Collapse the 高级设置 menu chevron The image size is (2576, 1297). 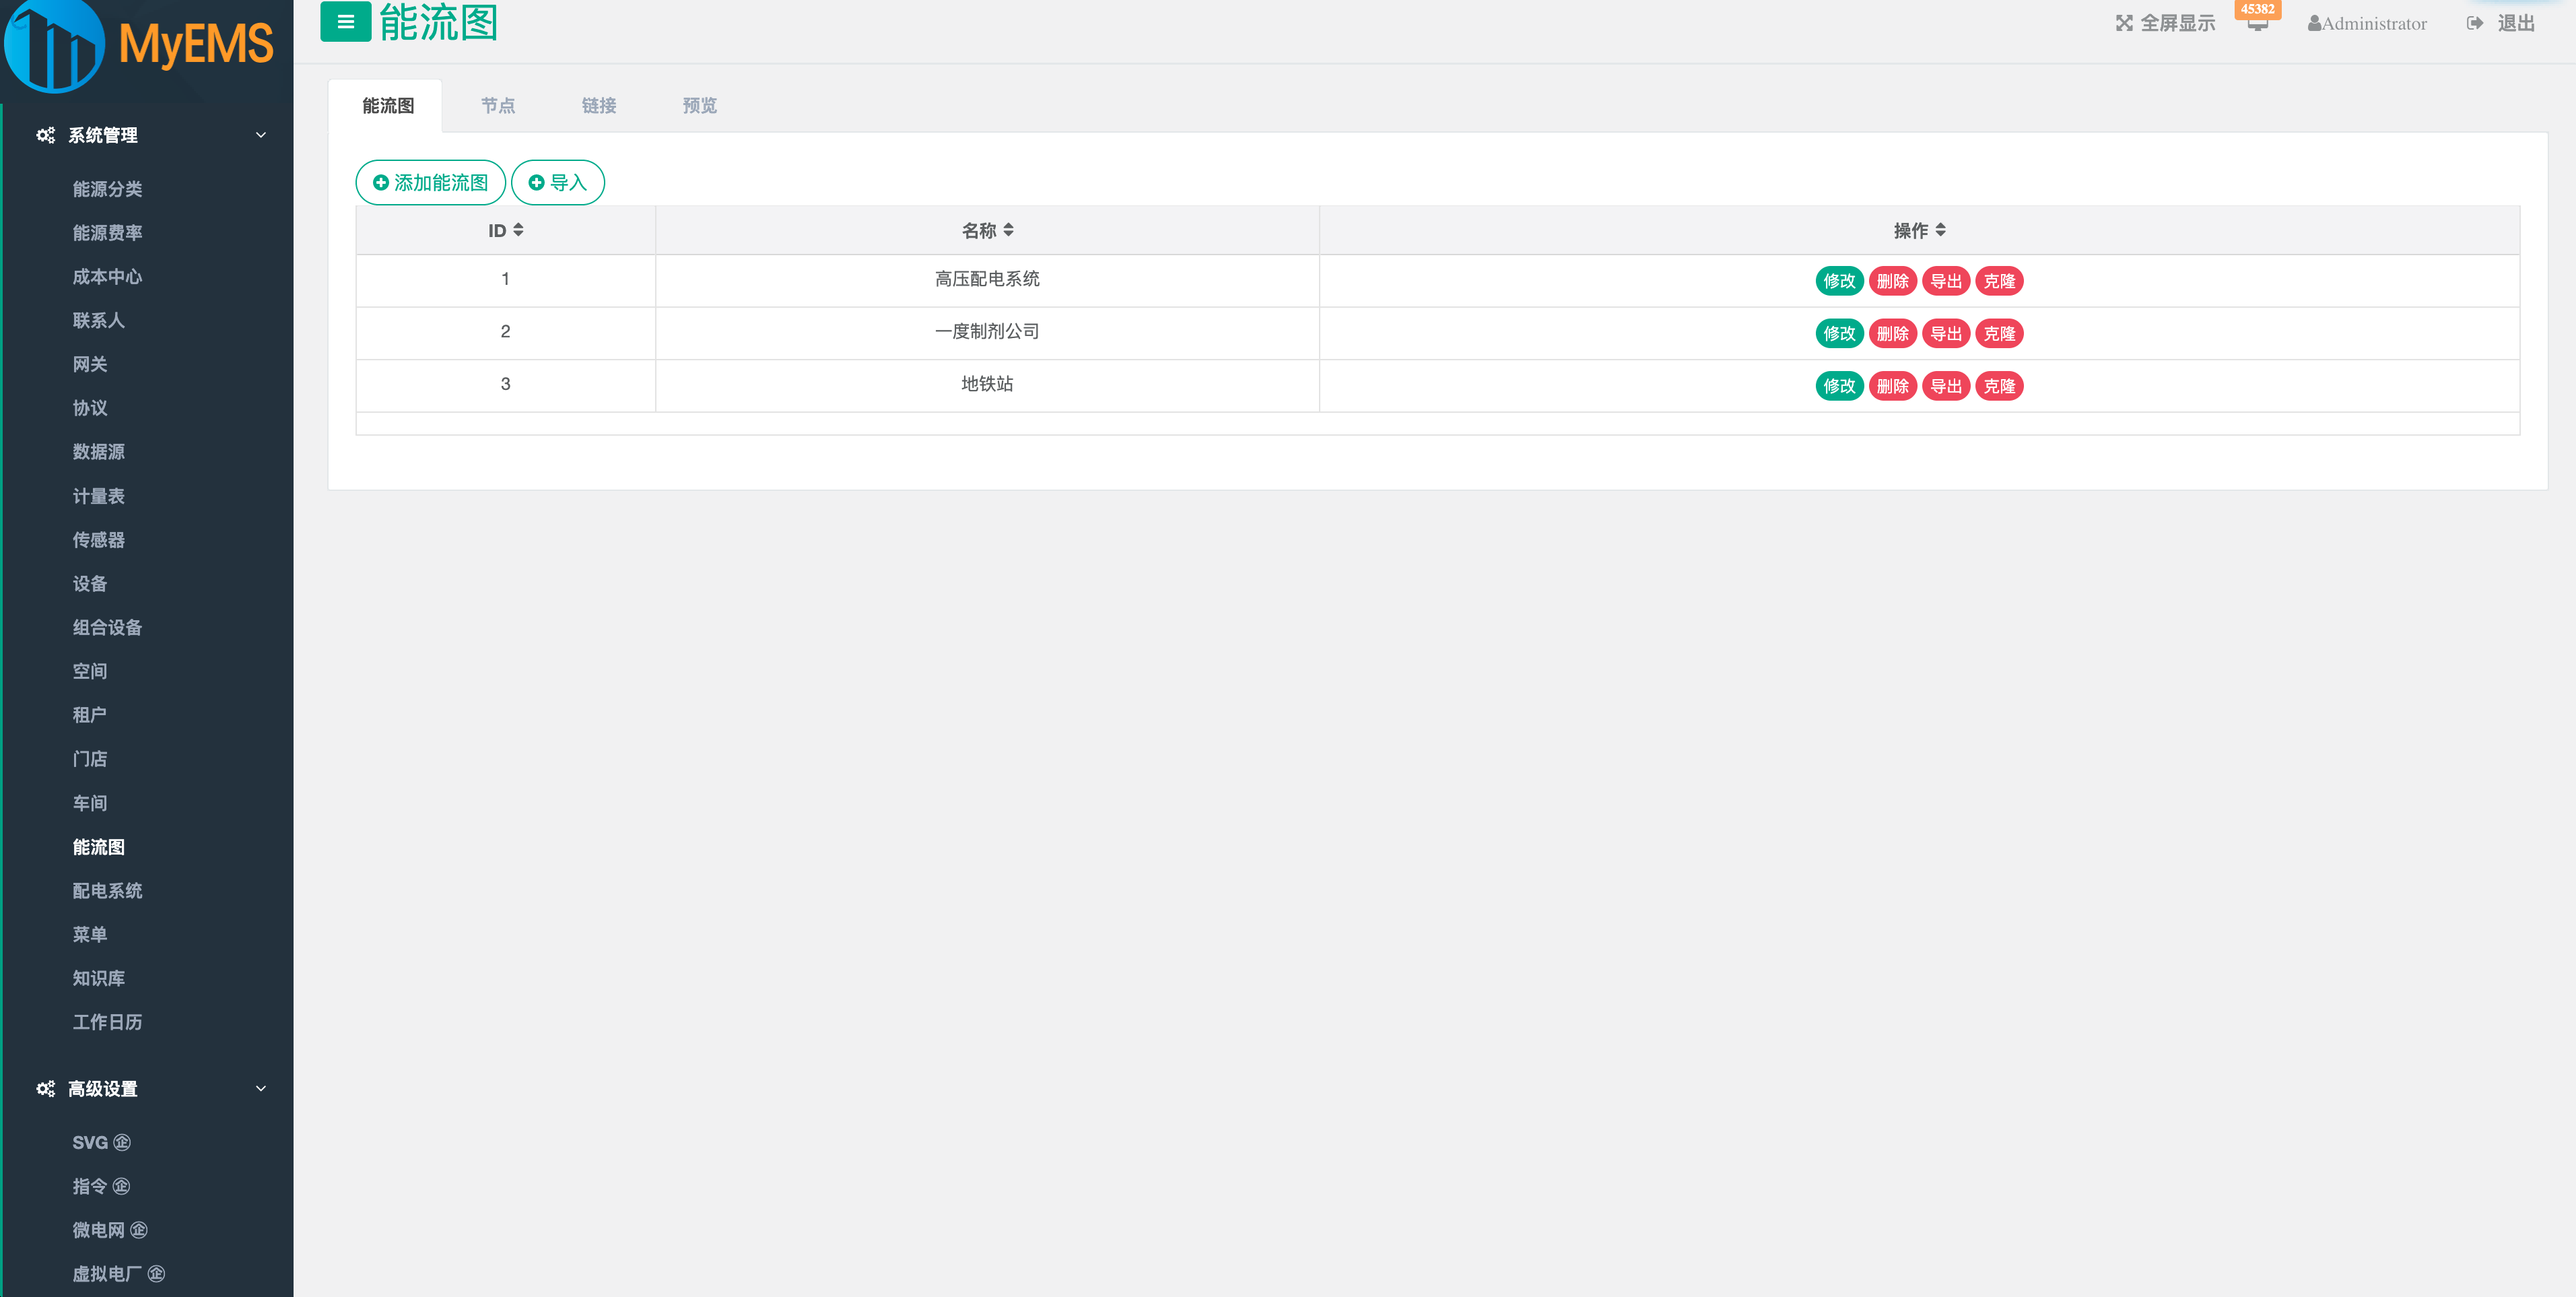coord(261,1089)
